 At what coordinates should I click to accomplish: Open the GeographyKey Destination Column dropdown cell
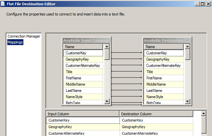156,127
